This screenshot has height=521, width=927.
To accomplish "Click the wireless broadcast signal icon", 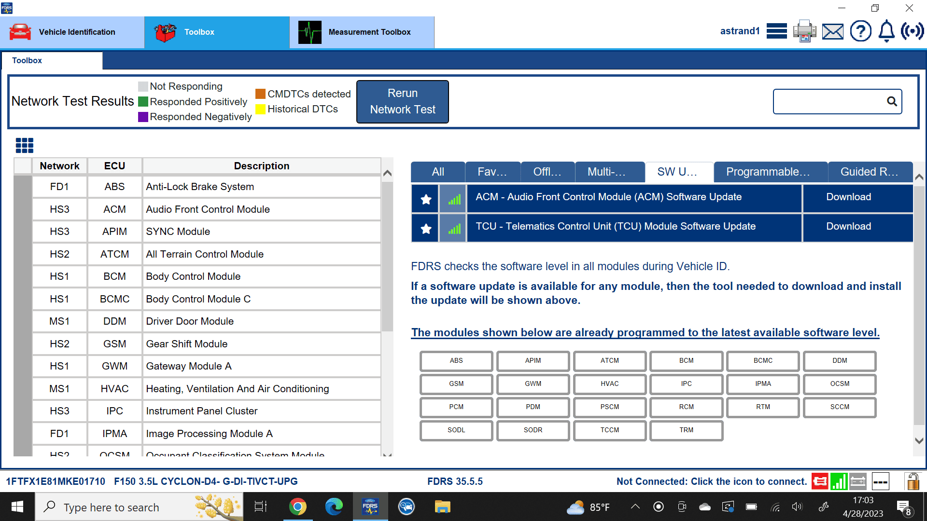I will pos(912,31).
